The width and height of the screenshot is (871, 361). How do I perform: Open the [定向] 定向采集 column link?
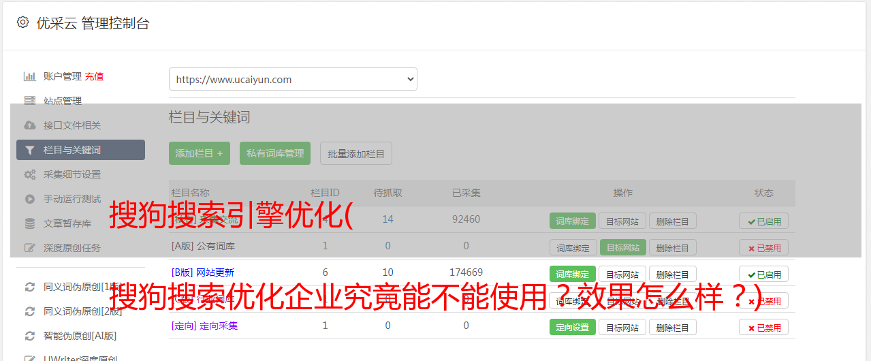click(204, 326)
